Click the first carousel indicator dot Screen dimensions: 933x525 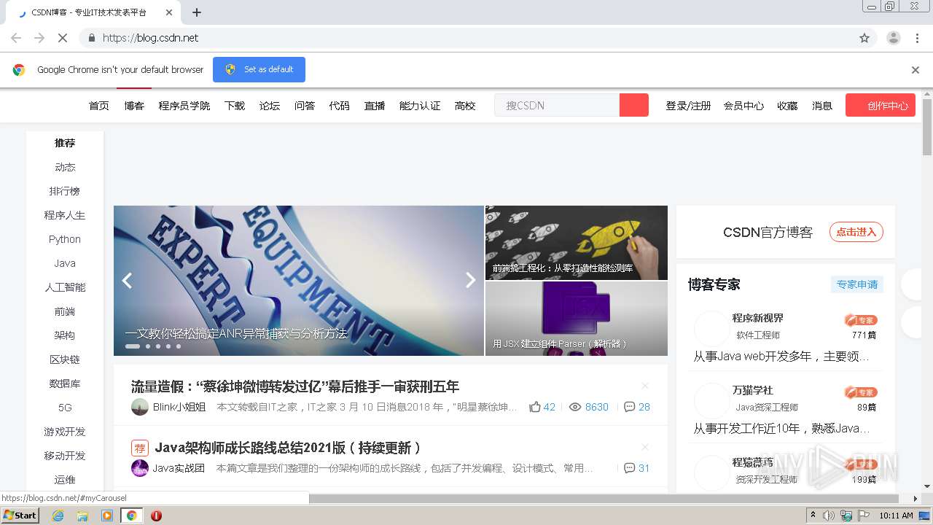coord(133,346)
